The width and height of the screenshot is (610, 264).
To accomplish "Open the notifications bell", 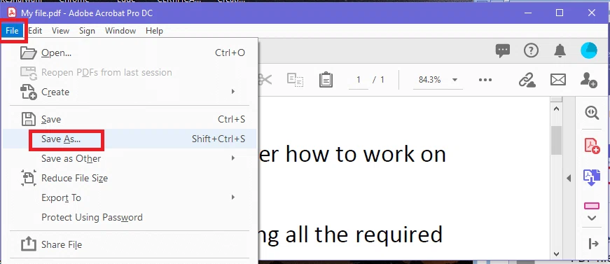I will pos(560,50).
